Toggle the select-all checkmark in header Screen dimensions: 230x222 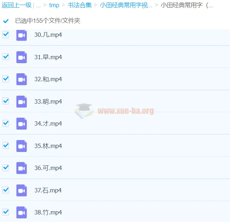(x=6, y=21)
